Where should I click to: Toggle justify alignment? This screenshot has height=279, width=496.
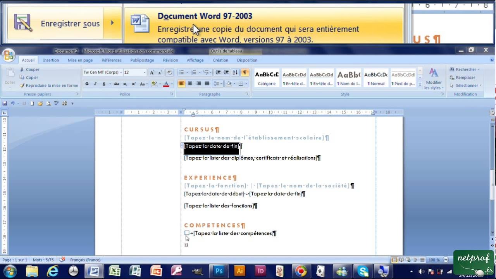tap(207, 84)
